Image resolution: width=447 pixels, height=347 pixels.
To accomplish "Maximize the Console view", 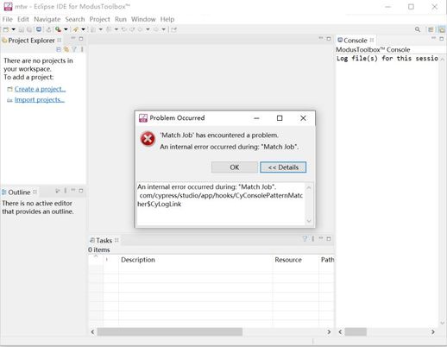I will 442,39.
